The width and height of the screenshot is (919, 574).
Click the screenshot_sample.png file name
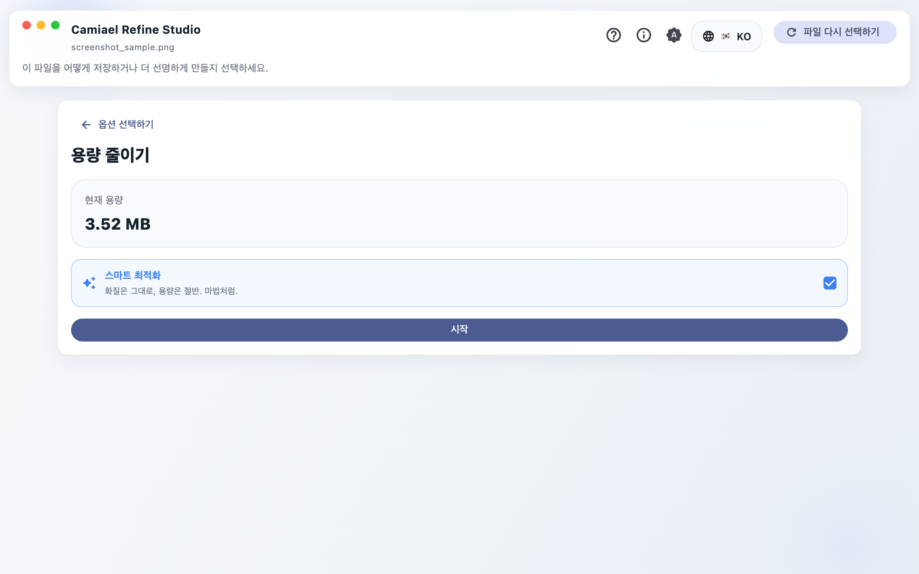[x=123, y=47]
